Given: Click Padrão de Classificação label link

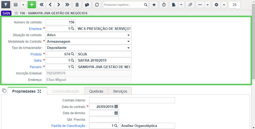Looking at the screenshot, I should (69, 126).
